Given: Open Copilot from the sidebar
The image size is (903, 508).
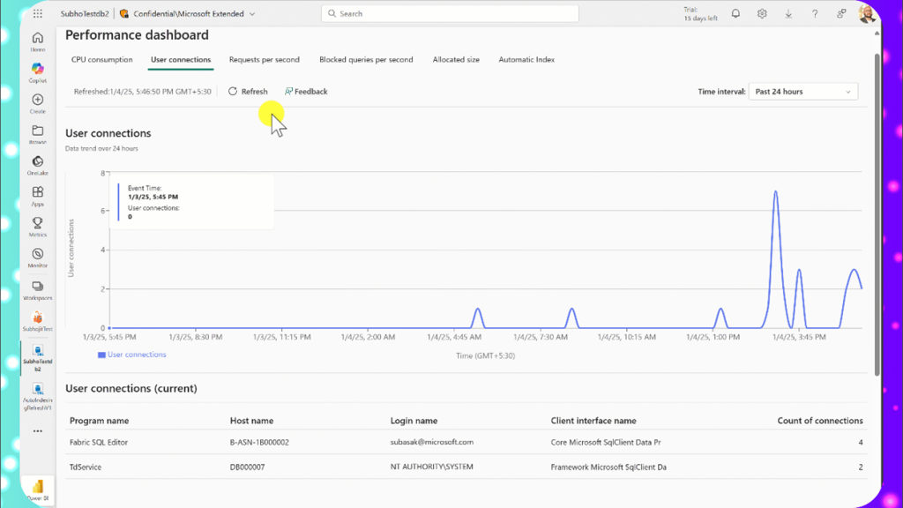Looking at the screenshot, I should 37,72.
